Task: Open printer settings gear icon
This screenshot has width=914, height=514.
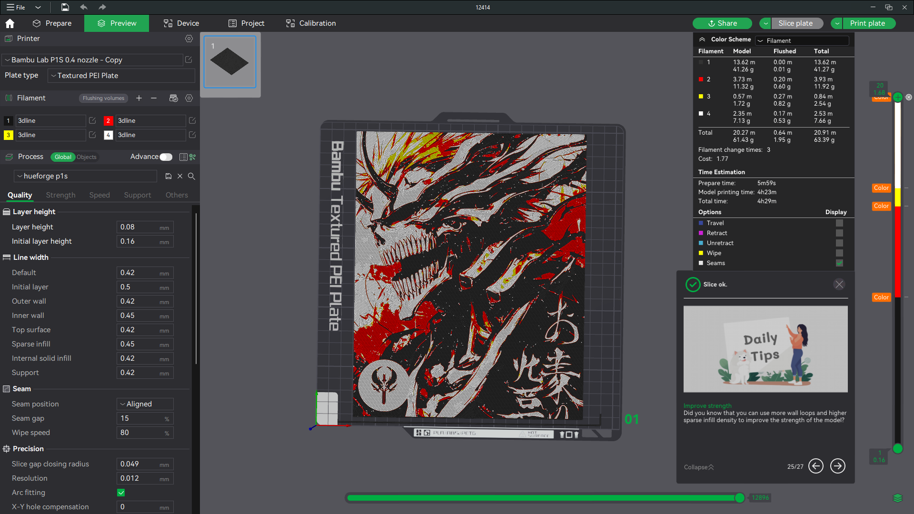Action: point(189,39)
